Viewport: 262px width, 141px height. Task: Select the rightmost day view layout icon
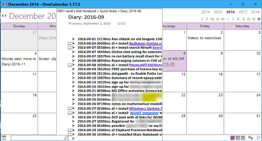click(x=243, y=138)
